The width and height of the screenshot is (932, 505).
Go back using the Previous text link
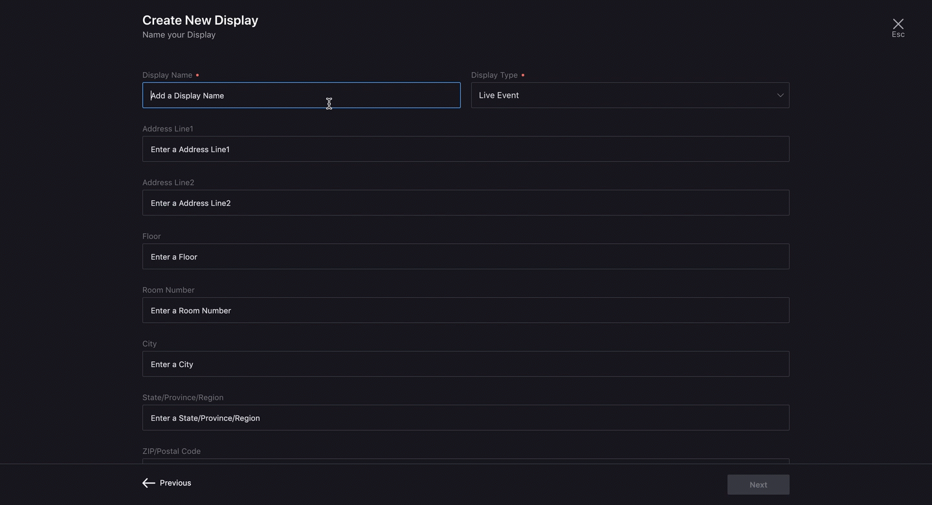[175, 483]
